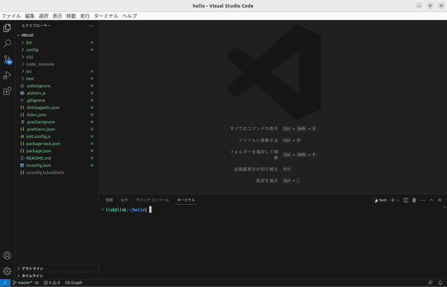Viewport: 447px width, 287px height.
Task: Open the ヘルプ menu
Action: coord(130,16)
